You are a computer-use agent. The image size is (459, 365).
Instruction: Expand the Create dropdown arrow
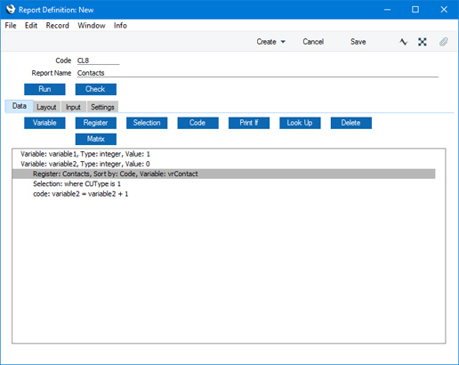(x=283, y=42)
